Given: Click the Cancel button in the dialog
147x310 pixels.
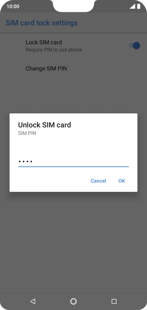Looking at the screenshot, I should click(x=98, y=181).
